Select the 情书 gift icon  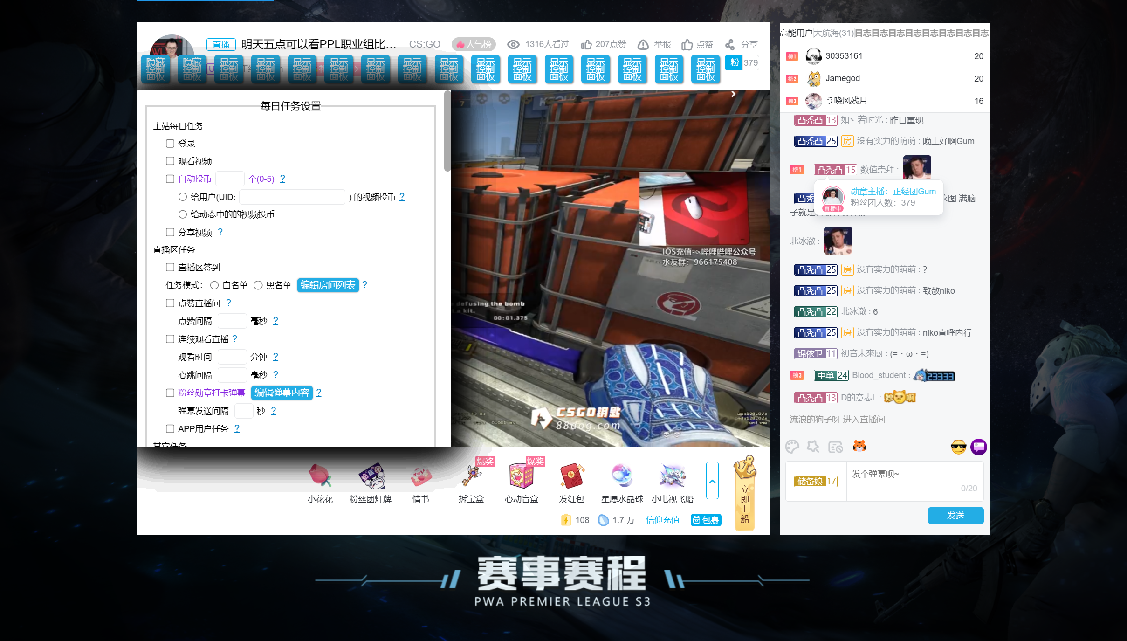click(421, 476)
